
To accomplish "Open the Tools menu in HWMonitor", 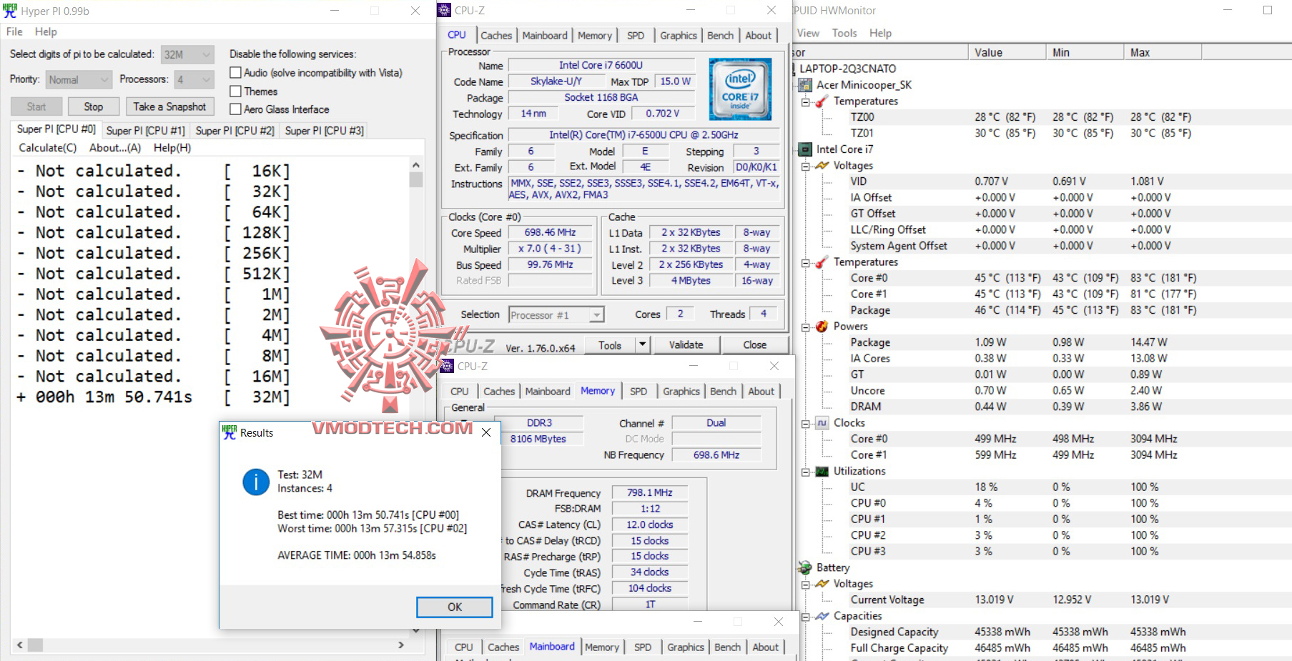I will point(844,32).
